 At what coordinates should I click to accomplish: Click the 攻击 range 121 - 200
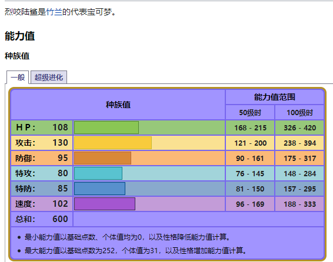250,143
